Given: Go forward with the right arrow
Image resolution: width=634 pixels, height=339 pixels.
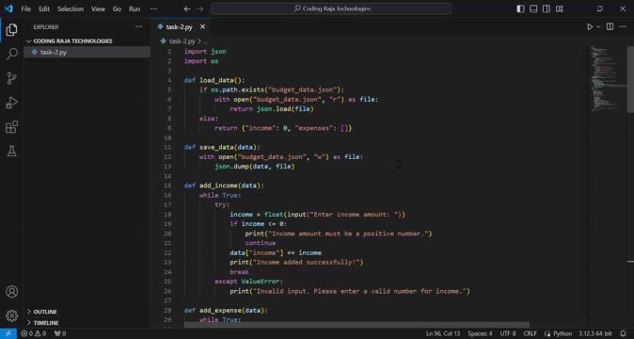Looking at the screenshot, I should point(200,8).
